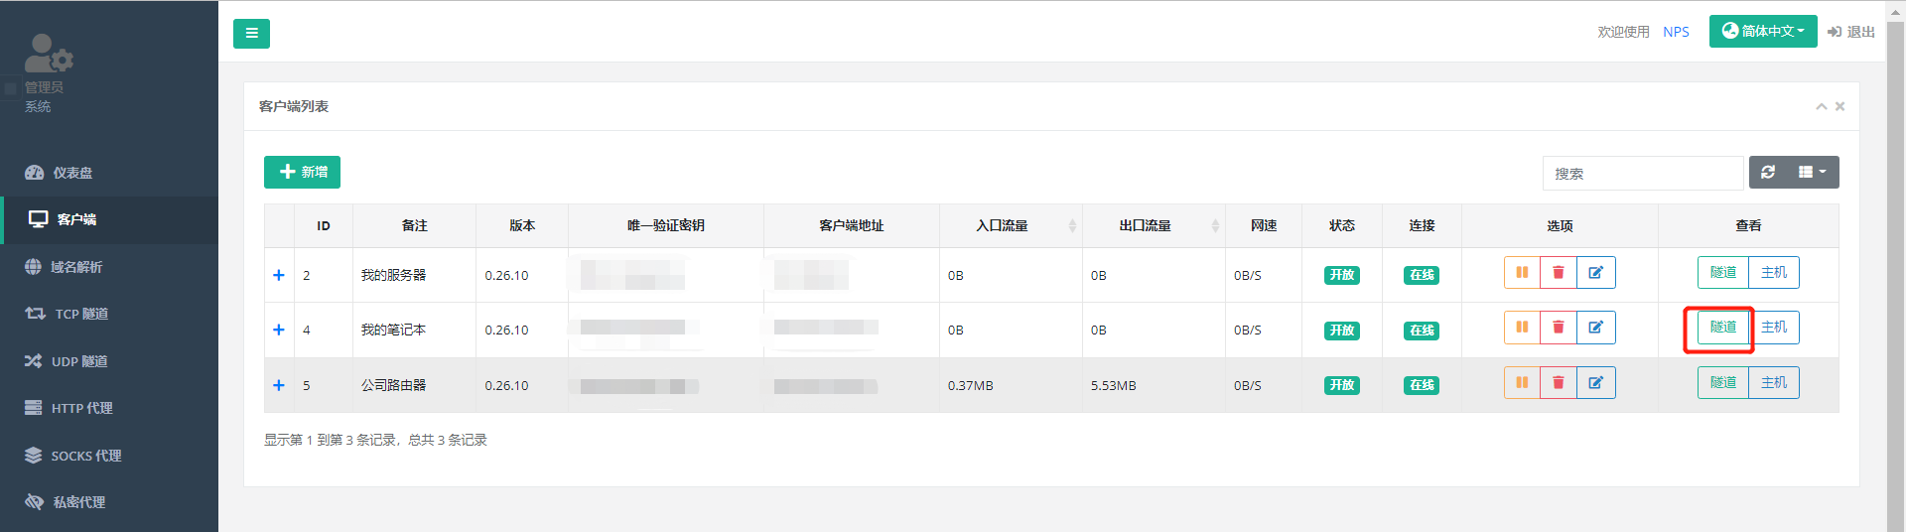This screenshot has height=532, width=1906.
Task: Edit the 我的服务器 client entry
Action: [1595, 273]
